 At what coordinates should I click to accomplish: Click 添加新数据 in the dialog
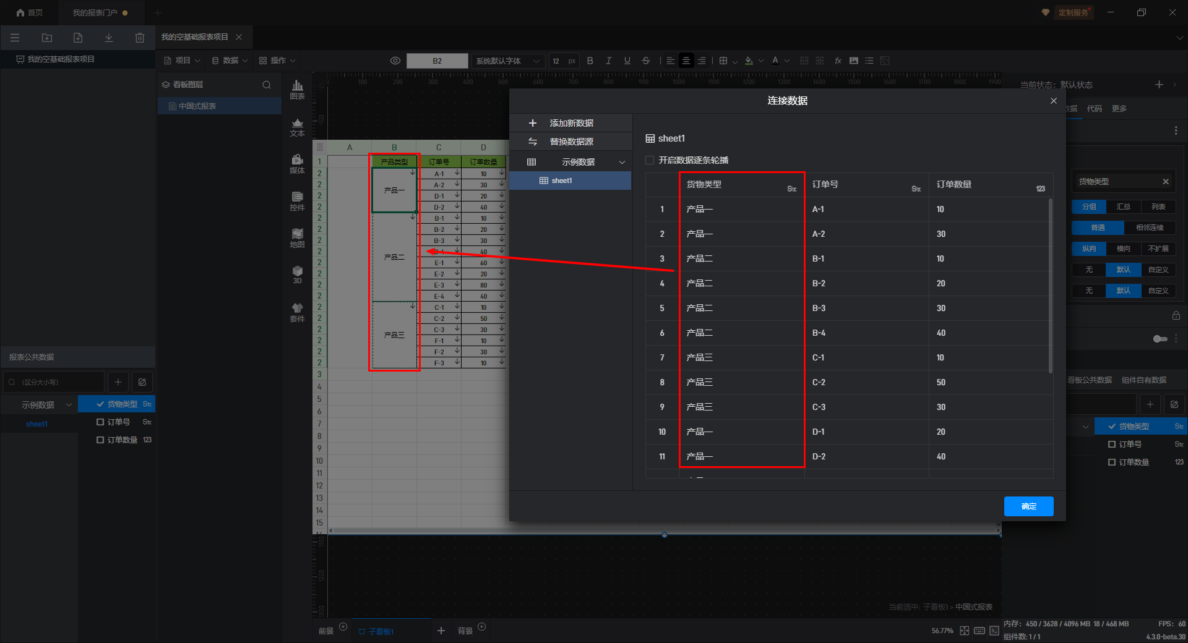tap(570, 123)
